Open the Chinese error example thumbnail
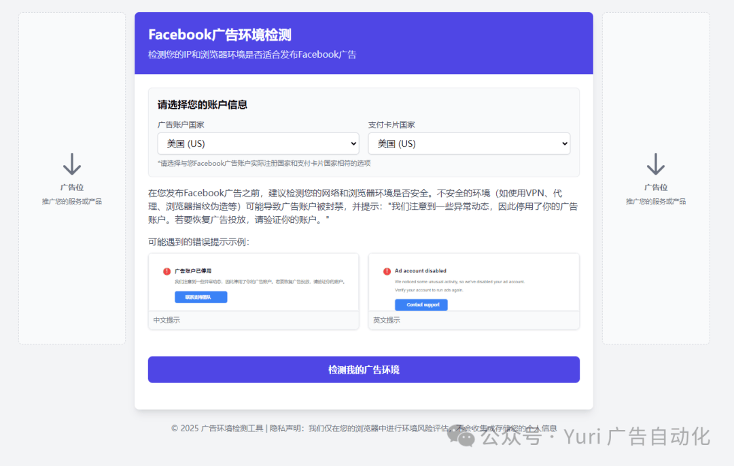The width and height of the screenshot is (734, 466). pyautogui.click(x=254, y=282)
